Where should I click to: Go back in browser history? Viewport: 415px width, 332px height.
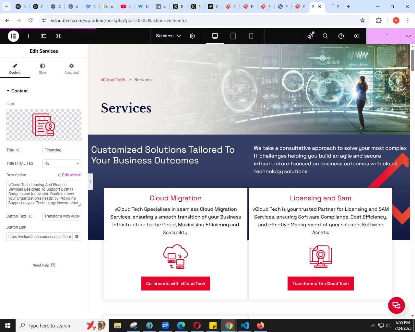pyautogui.click(x=7, y=20)
